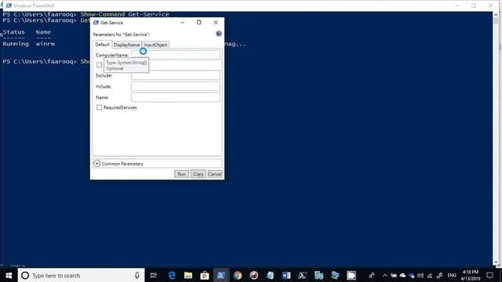The image size is (502, 282).
Task: Activate the taskbar search microphone
Action: 137,275
